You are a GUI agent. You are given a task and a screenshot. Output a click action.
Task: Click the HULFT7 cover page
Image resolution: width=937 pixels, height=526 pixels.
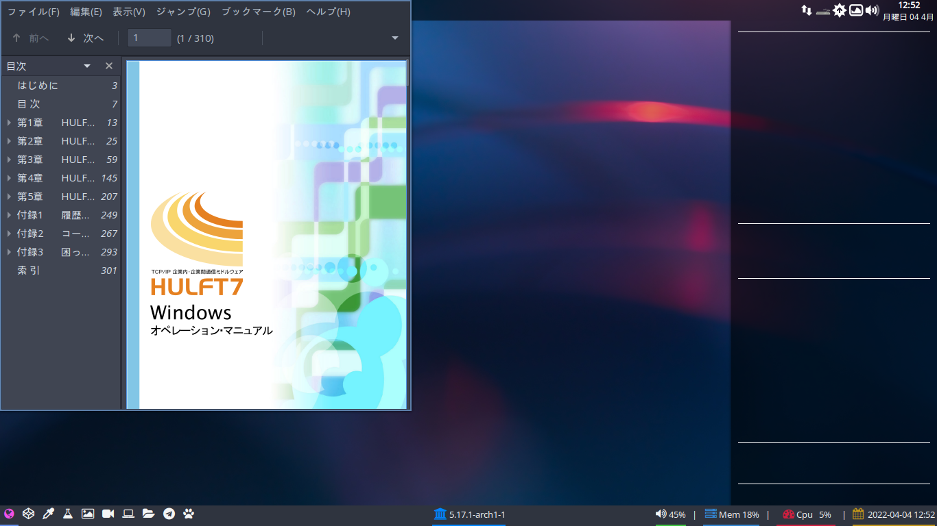(266, 235)
